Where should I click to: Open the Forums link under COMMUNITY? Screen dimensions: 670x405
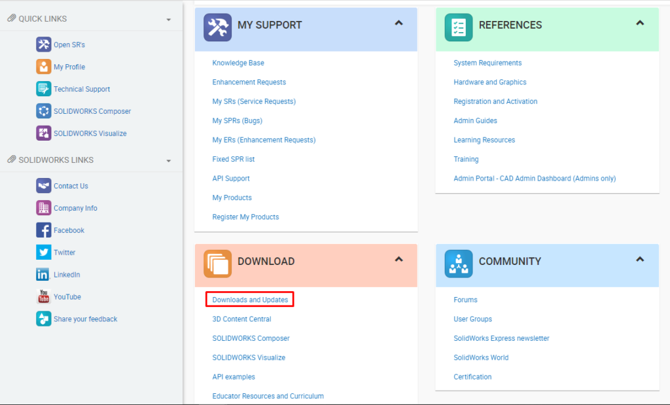[465, 300]
